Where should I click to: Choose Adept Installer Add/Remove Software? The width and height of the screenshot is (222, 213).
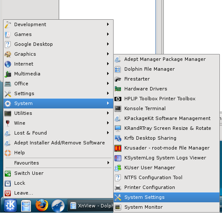[58, 143]
